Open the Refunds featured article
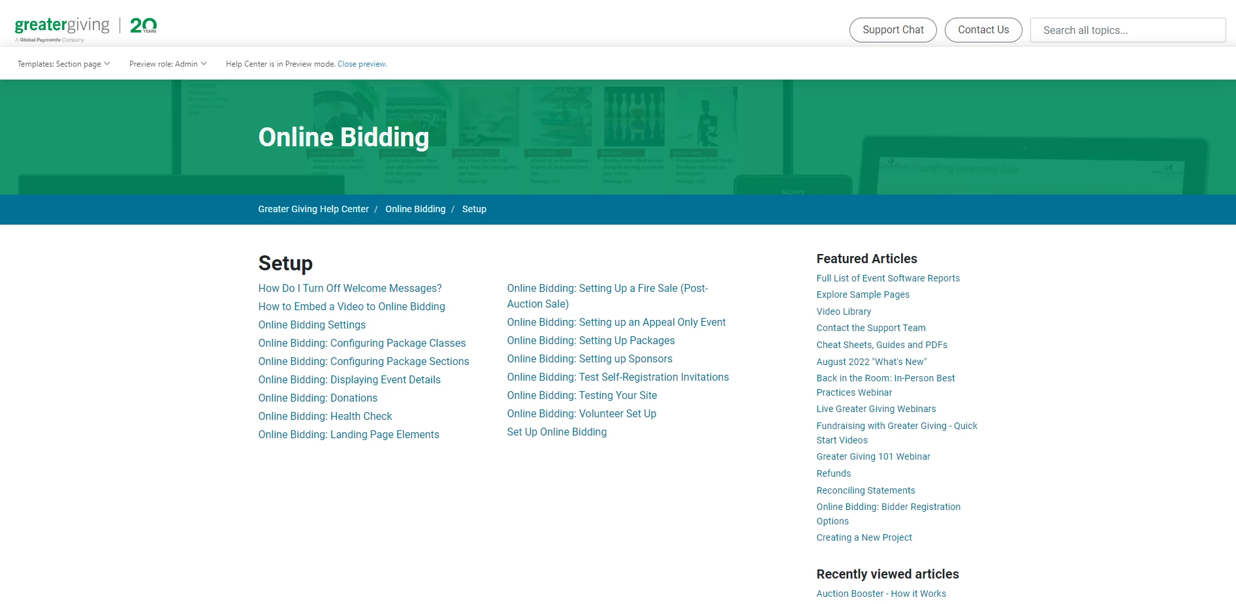Viewport: 1236px width, 604px height. pos(834,473)
